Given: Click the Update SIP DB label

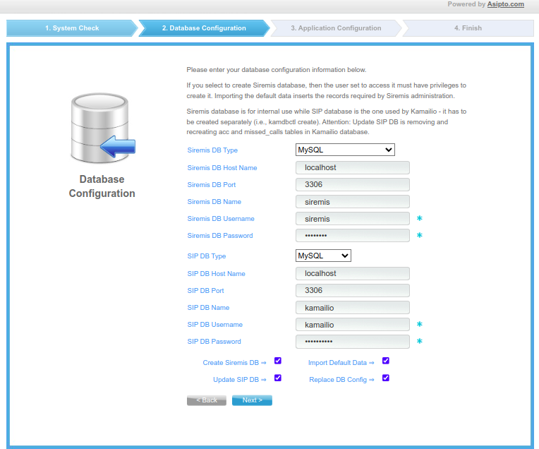Looking at the screenshot, I should click(x=240, y=380).
